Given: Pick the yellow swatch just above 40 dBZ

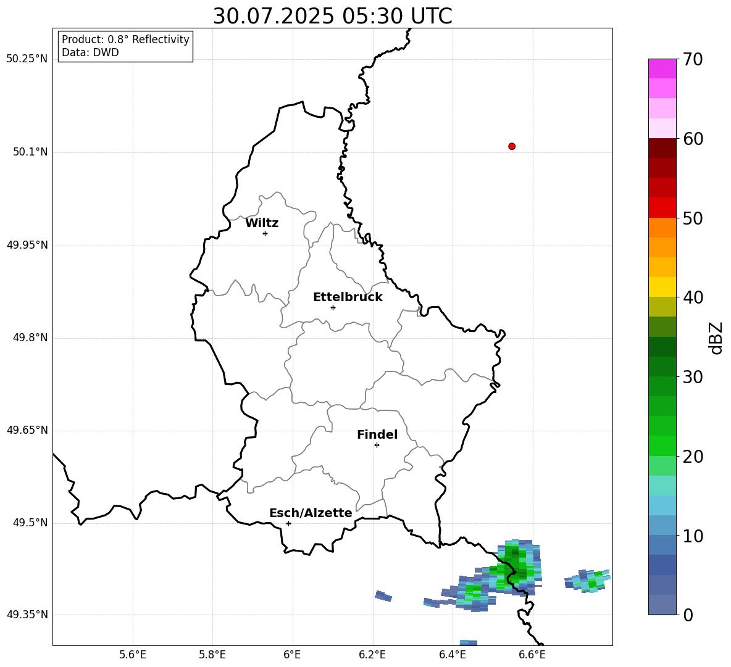Looking at the screenshot, I should pyautogui.click(x=662, y=287).
